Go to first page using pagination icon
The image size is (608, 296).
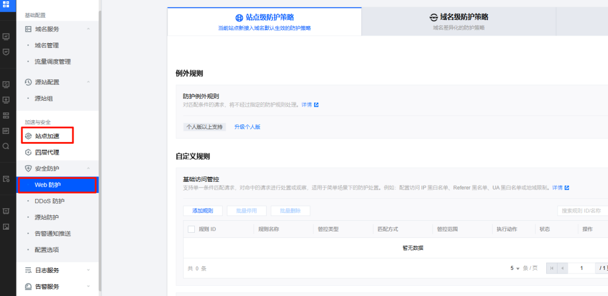[x=552, y=268]
